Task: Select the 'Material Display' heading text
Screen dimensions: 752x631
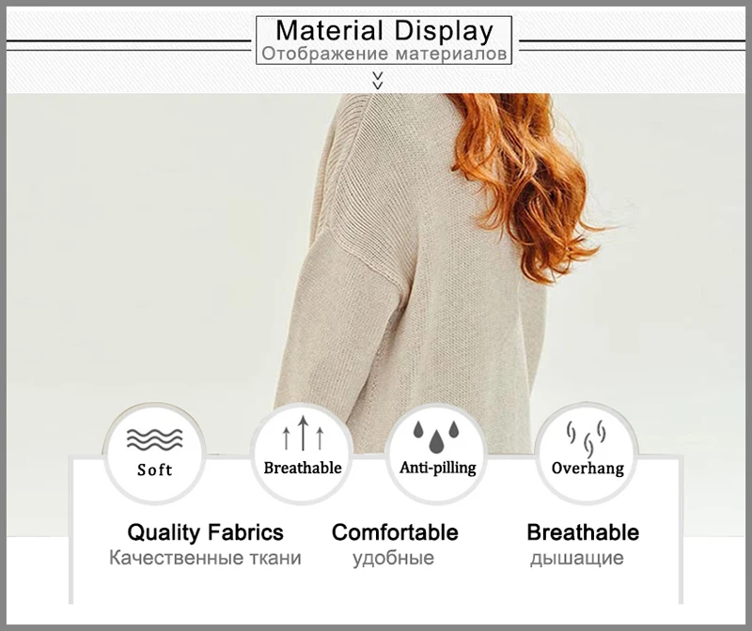Action: (384, 31)
